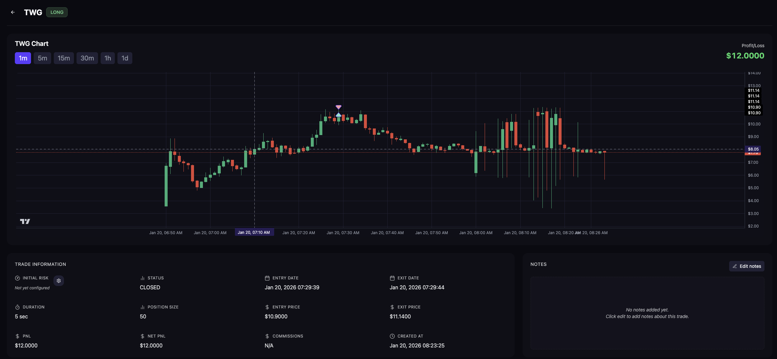This screenshot has height=359, width=777.
Task: Click the $8.05 price label on axis
Action: 753,149
